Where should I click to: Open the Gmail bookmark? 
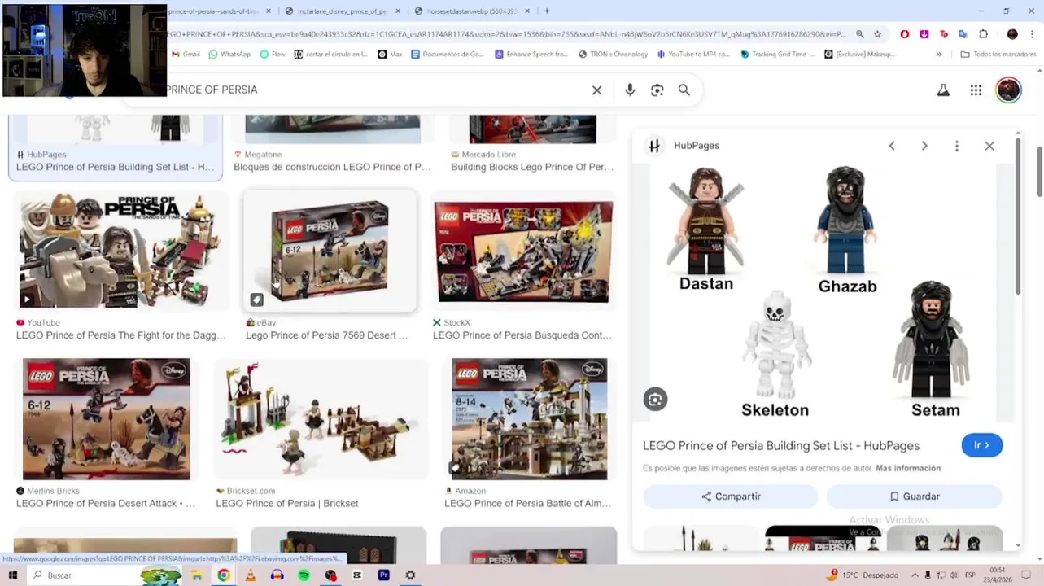tap(186, 55)
